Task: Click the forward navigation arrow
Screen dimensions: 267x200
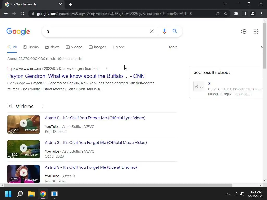Action: pyautogui.click(x=14, y=14)
